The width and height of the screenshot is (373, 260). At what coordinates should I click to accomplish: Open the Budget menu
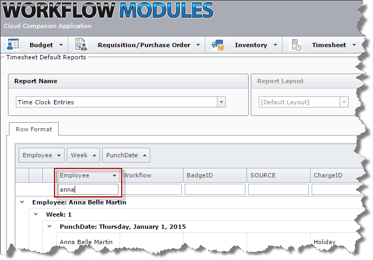[41, 45]
